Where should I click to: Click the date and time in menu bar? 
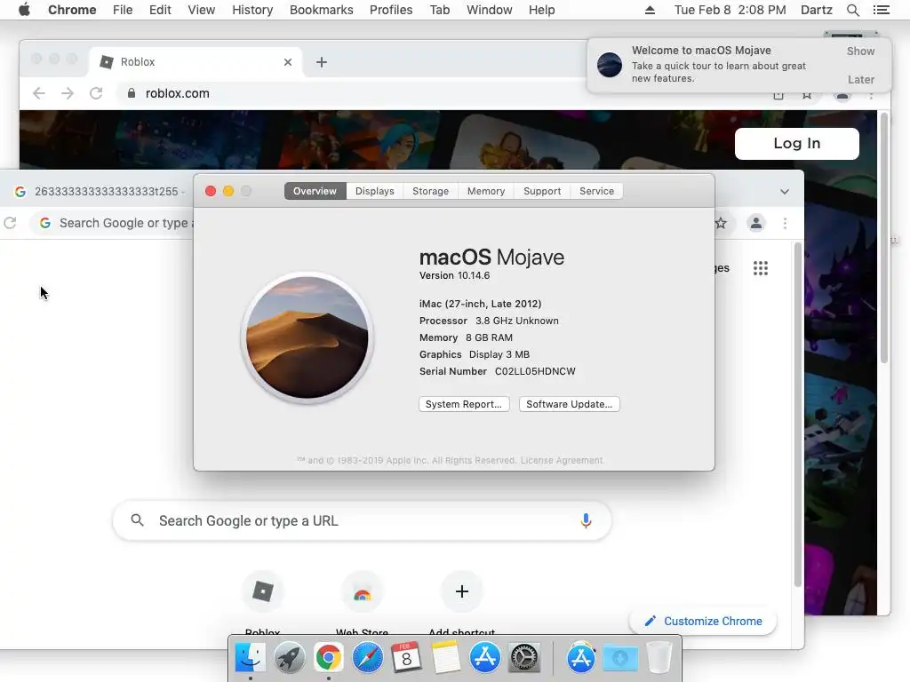(x=730, y=10)
